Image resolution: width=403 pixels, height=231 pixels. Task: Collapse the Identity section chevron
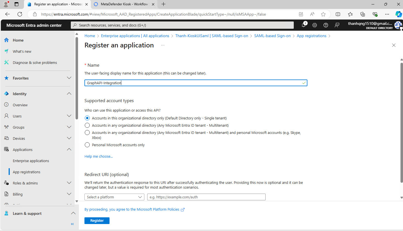pyautogui.click(x=69, y=94)
